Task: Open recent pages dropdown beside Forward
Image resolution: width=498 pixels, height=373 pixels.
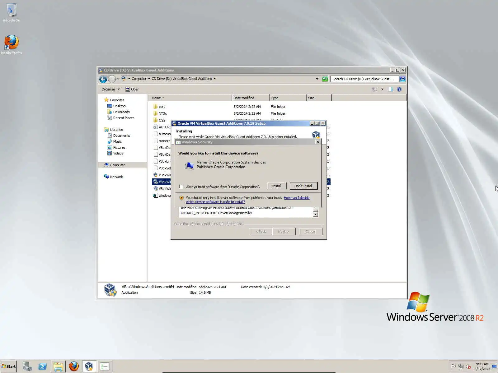Action: click(x=118, y=79)
